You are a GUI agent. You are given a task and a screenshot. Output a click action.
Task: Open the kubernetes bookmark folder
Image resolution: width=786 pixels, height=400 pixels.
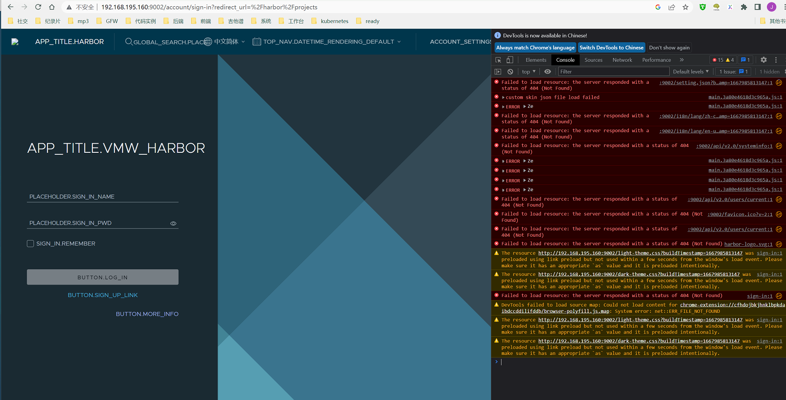[x=330, y=21]
